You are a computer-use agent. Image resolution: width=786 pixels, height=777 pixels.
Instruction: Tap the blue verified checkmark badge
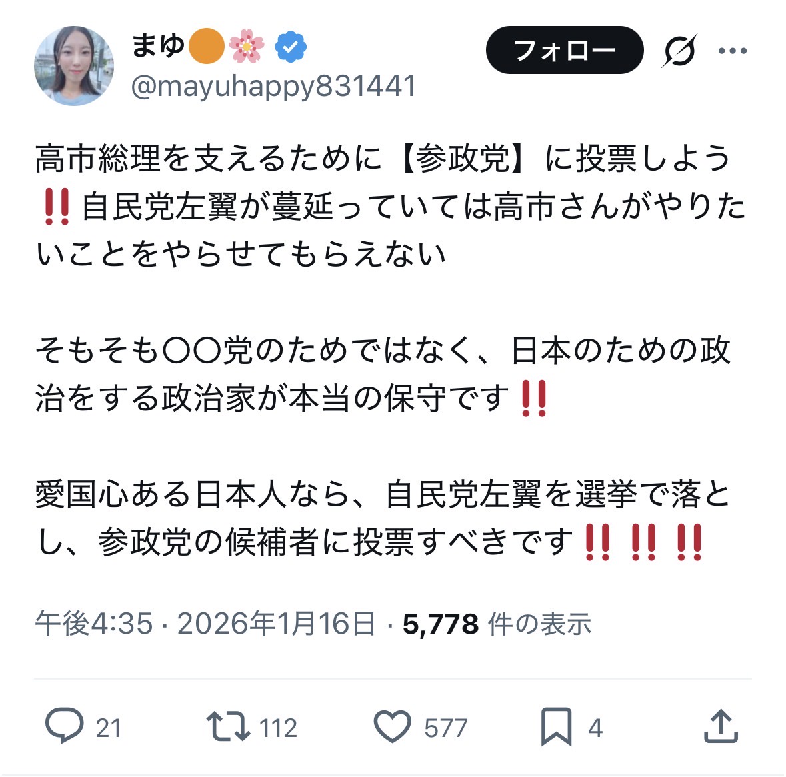point(291,46)
